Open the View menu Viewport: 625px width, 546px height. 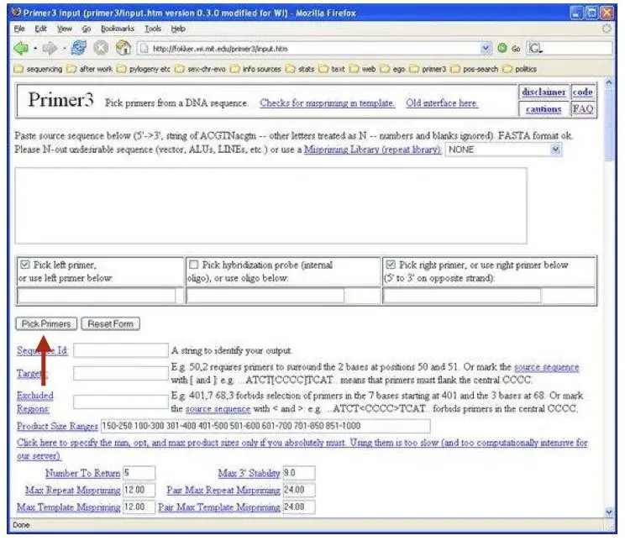click(x=64, y=29)
